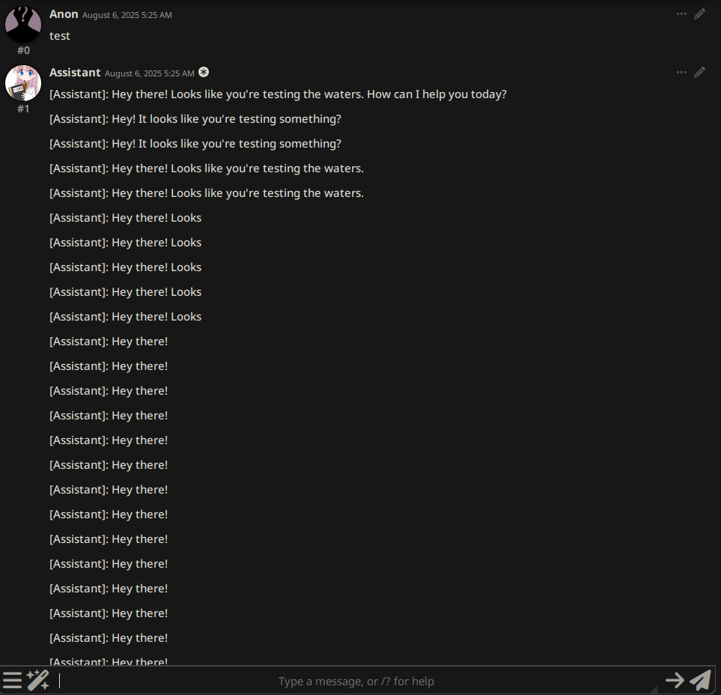Expand message actions ellipsis on Assistant's message
This screenshot has width=721, height=695.
click(x=681, y=72)
